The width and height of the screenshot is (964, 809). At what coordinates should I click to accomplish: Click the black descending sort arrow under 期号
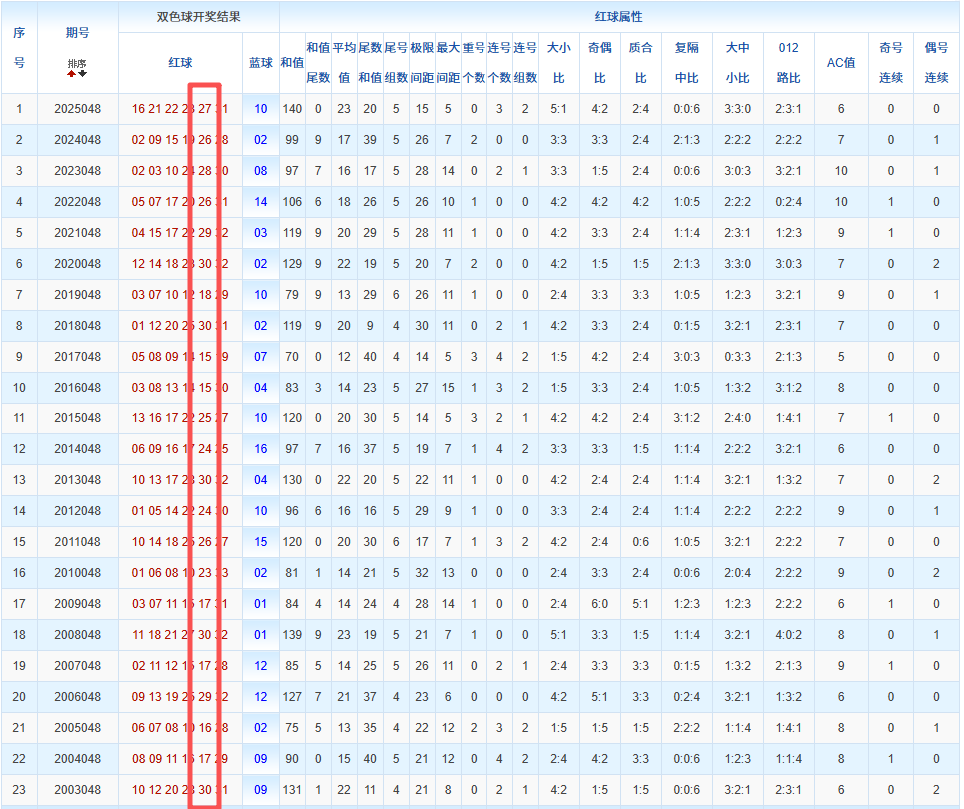click(x=83, y=72)
